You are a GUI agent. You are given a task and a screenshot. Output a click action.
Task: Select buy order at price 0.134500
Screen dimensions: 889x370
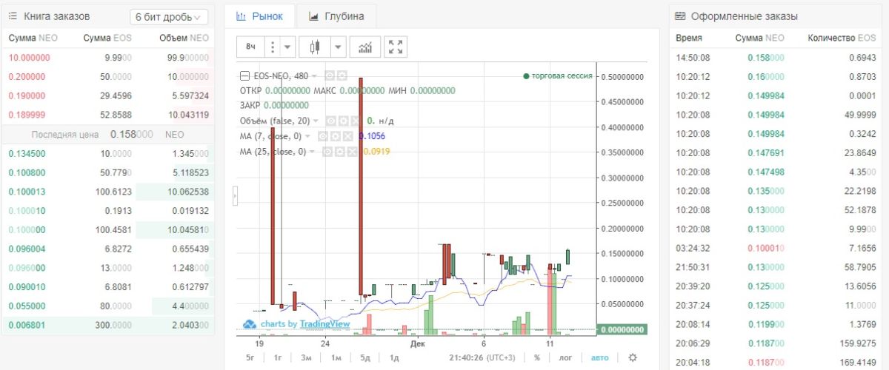click(108, 153)
